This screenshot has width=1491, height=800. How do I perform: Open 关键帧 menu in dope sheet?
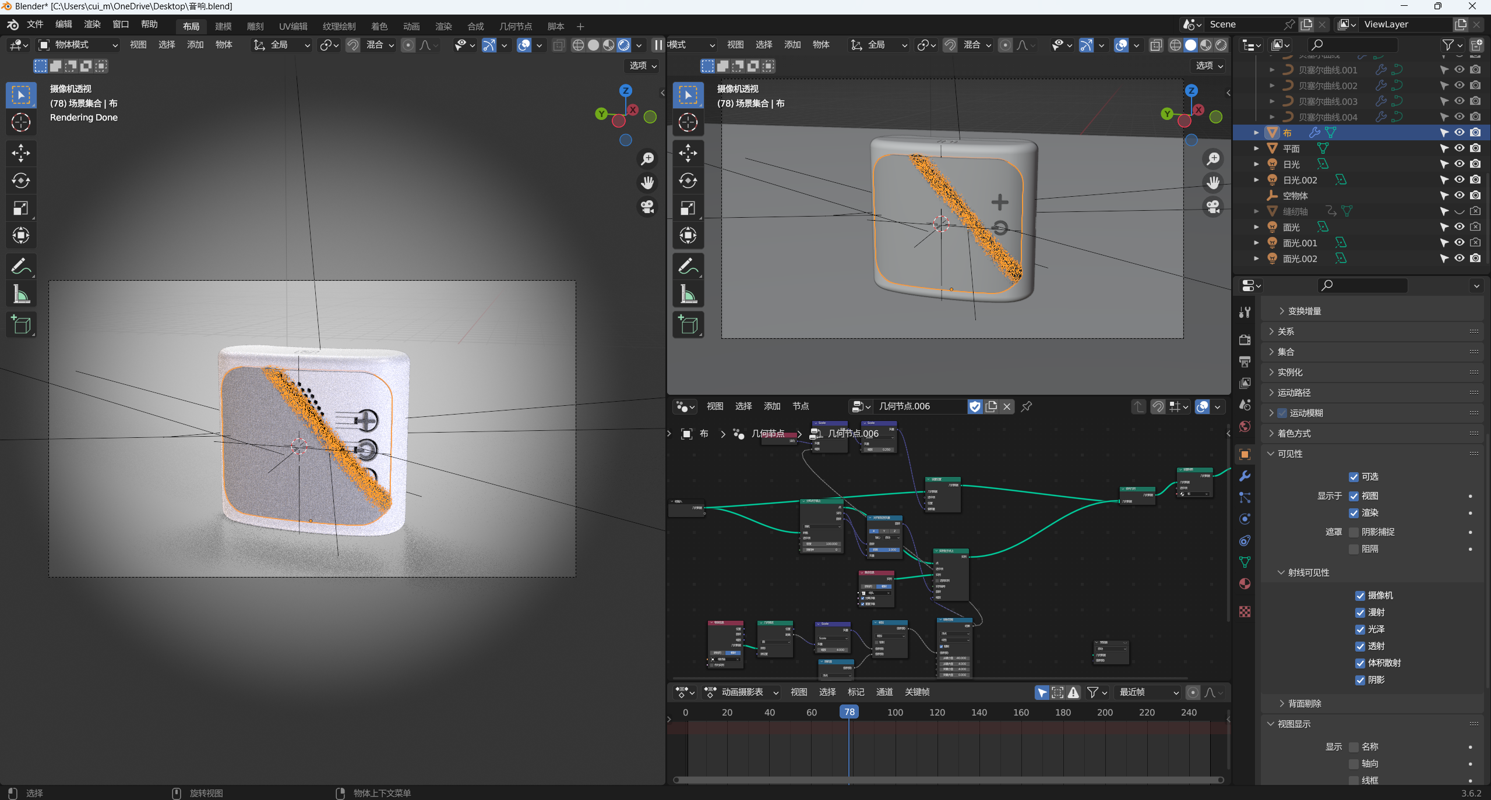917,692
